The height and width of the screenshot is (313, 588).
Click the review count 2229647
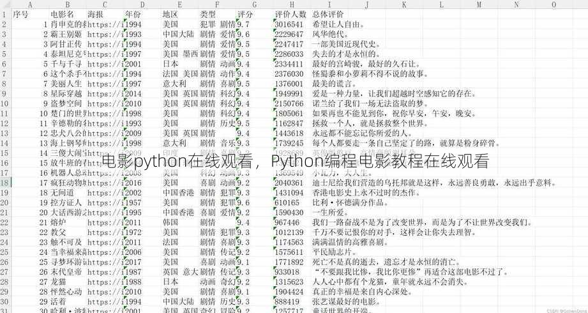(289, 34)
